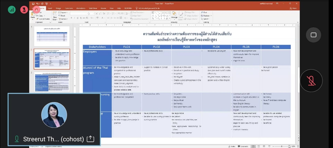The width and height of the screenshot is (333, 148).
Task: Expand the Layout dropdown in Slides group
Action: [x=64, y=12]
